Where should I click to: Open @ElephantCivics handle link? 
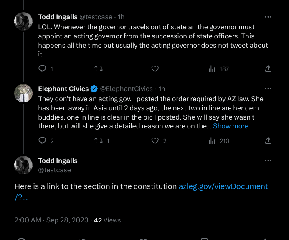tap(126, 89)
